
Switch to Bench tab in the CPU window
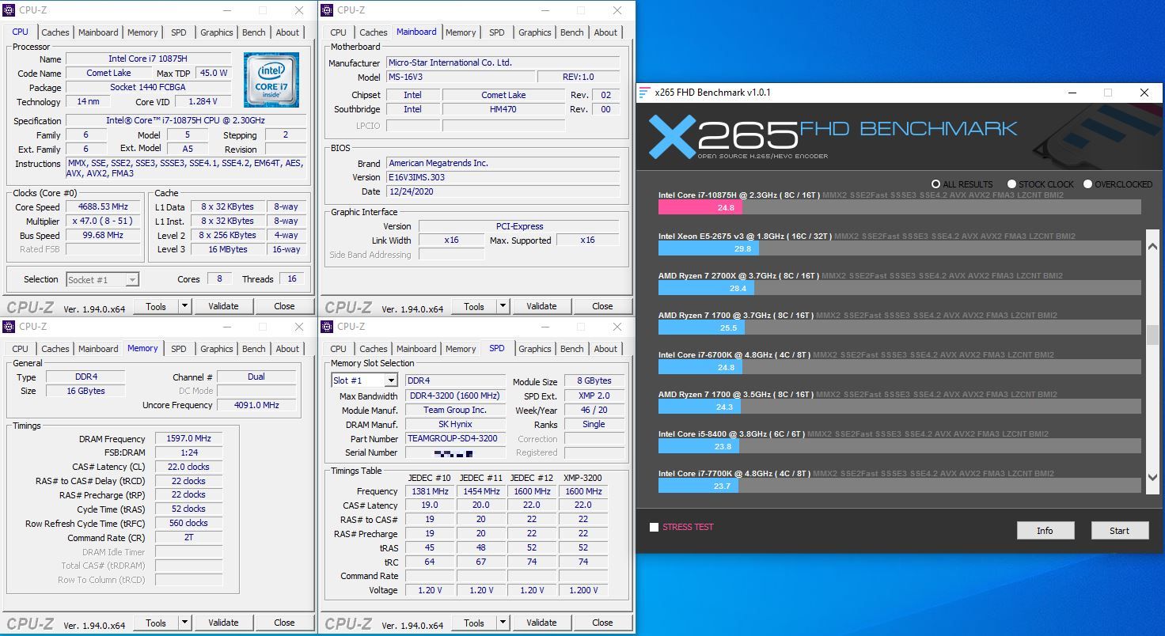254,32
